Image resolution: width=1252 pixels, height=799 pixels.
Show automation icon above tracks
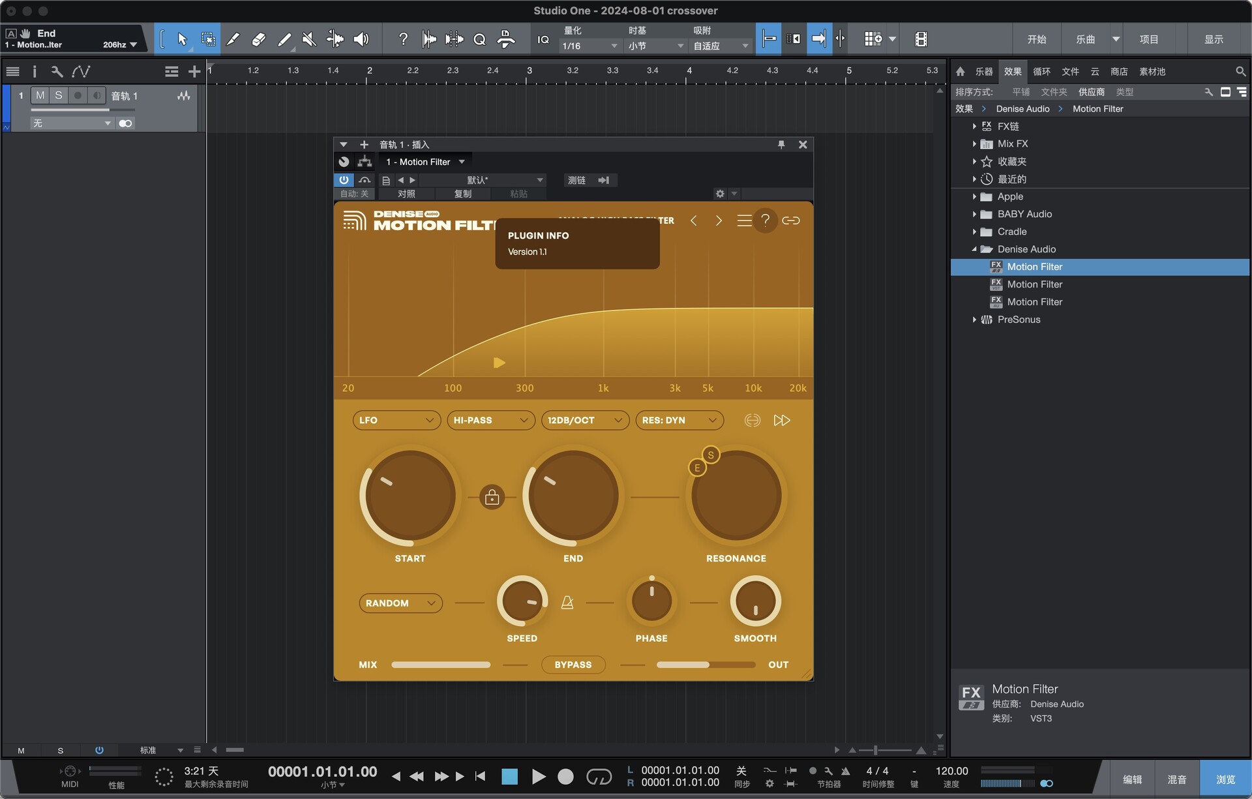[x=81, y=72]
